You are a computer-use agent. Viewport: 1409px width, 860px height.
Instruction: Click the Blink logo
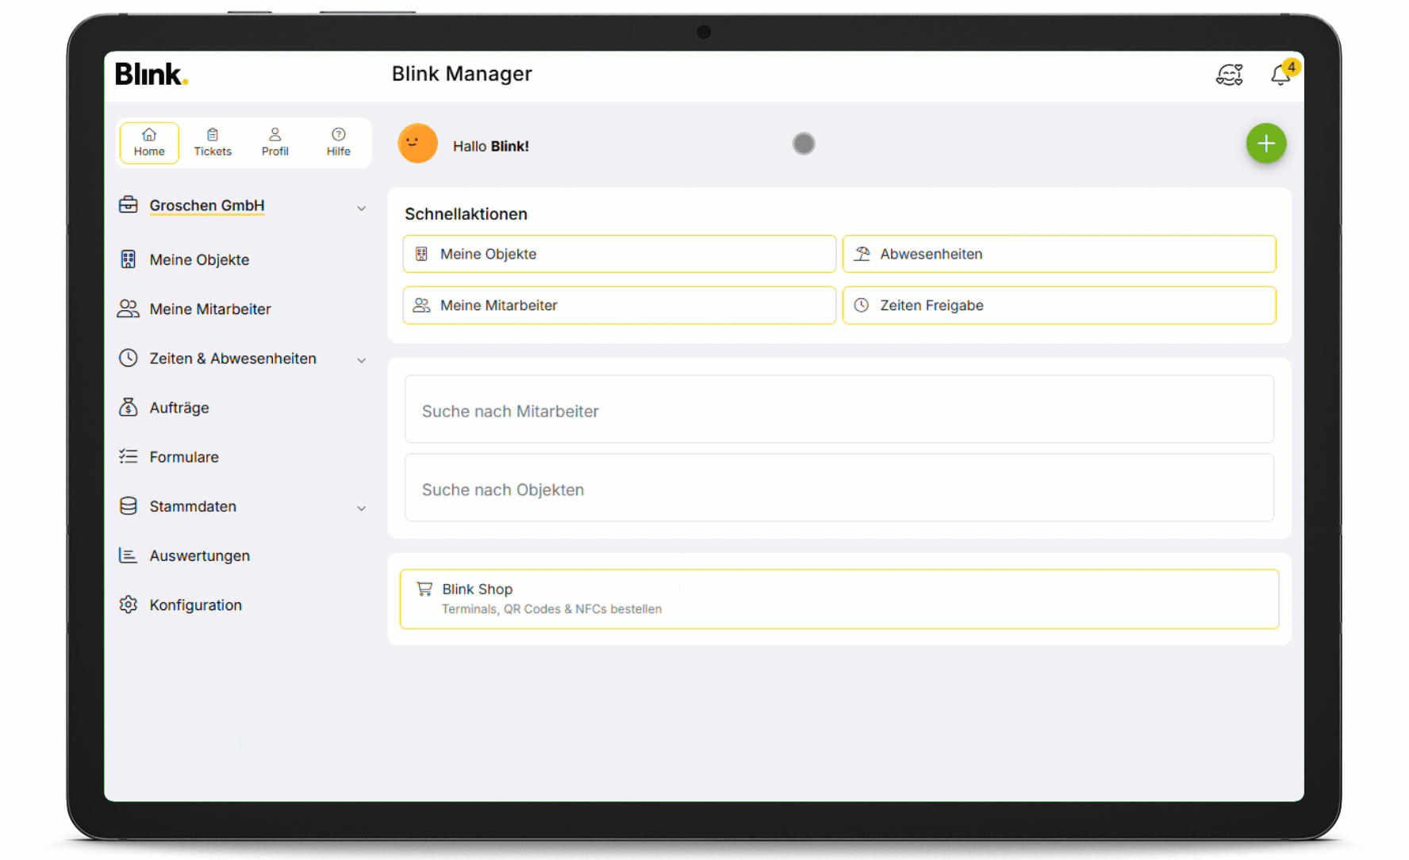click(x=151, y=74)
